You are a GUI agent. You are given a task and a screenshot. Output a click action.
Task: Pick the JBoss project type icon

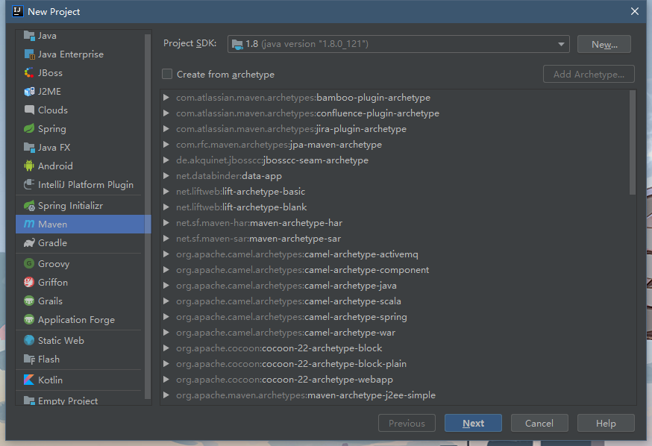tap(29, 73)
